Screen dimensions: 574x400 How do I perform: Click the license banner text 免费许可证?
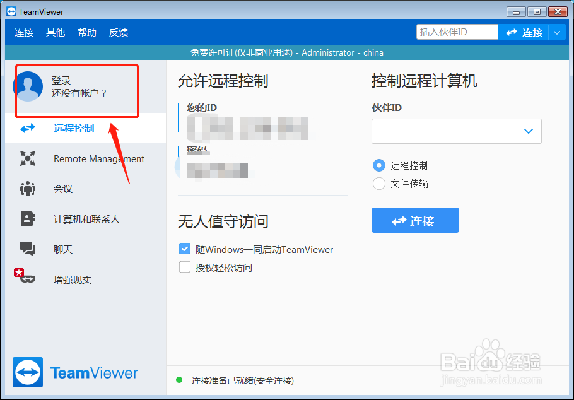click(286, 52)
